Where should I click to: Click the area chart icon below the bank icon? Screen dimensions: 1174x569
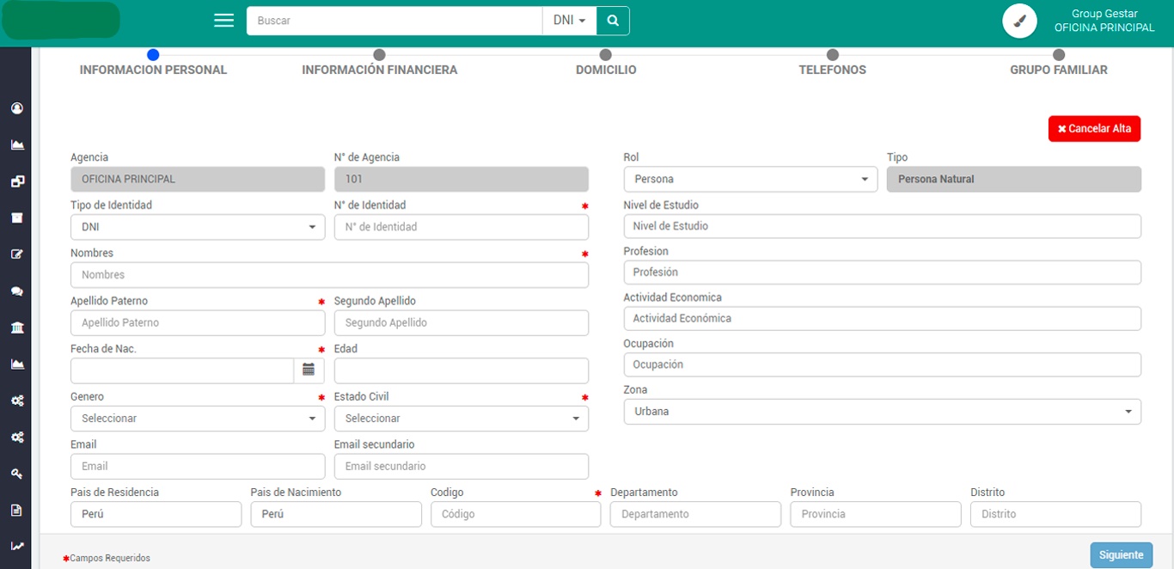point(16,364)
